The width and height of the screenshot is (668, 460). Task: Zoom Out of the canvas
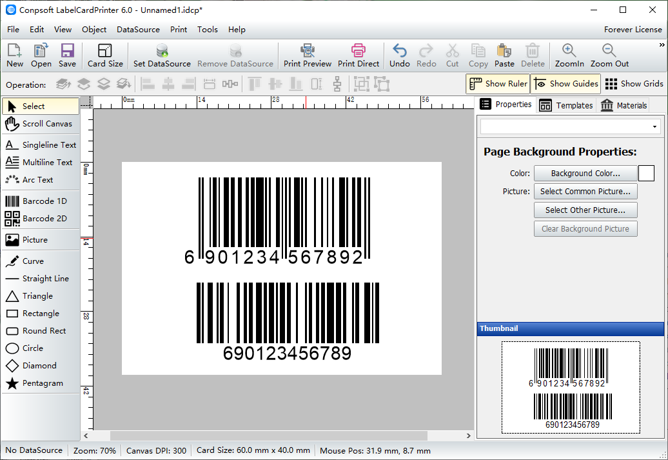tap(609, 55)
